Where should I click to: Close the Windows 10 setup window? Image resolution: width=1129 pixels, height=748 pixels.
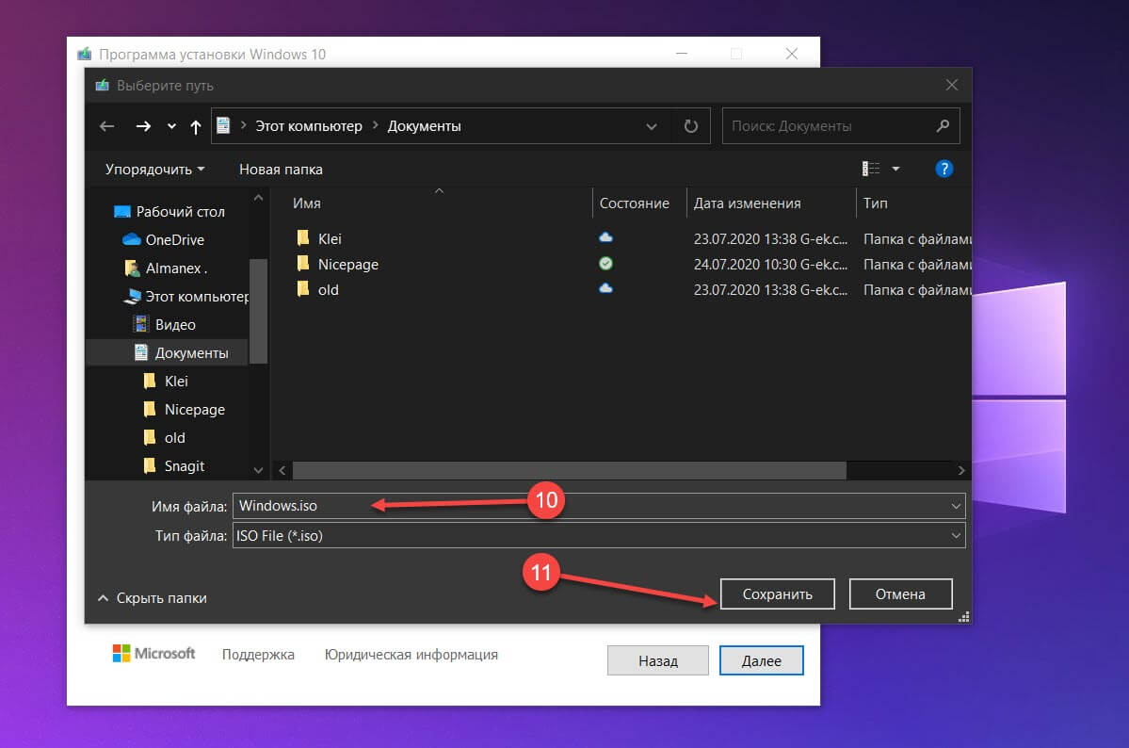coord(792,54)
